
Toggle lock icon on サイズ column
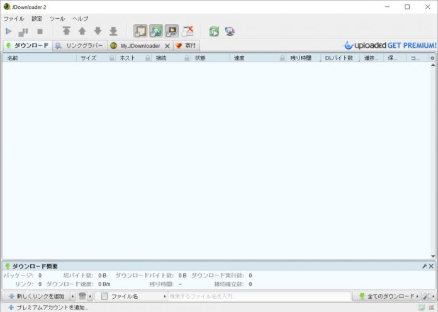click(x=112, y=58)
